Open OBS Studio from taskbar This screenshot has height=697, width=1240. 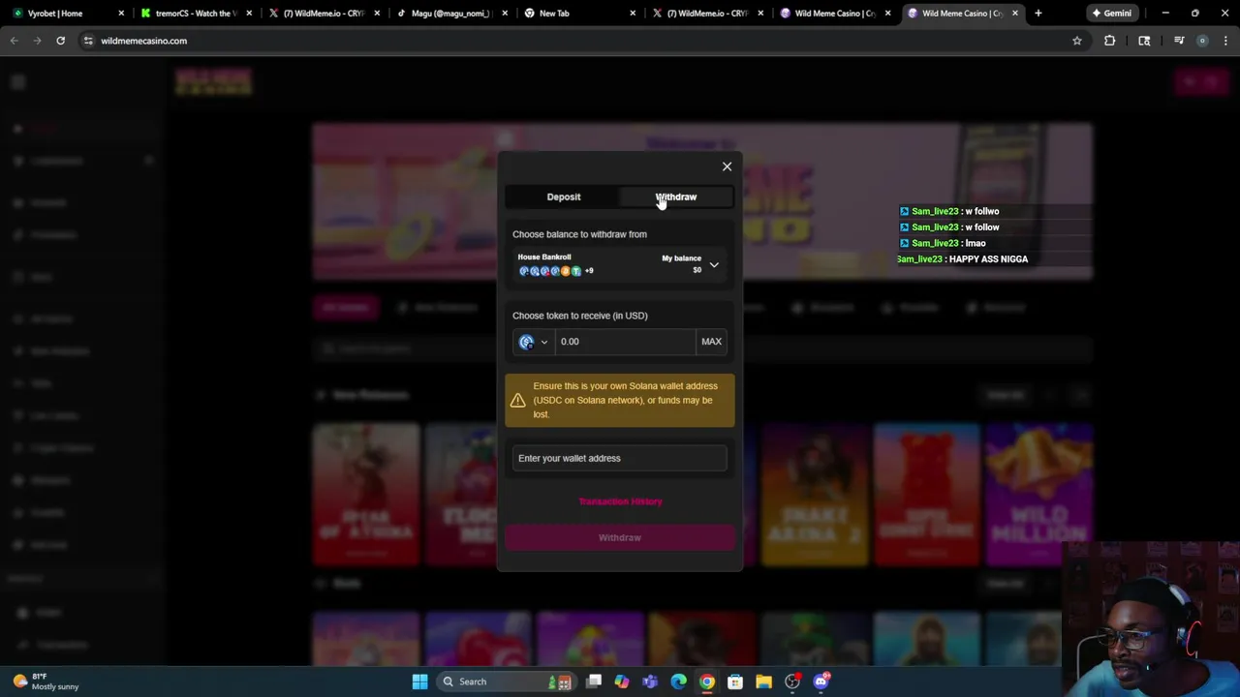coord(792,682)
